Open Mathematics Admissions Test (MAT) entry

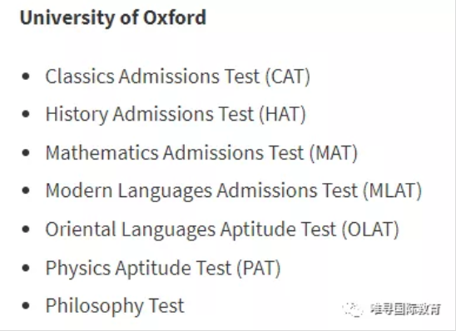[201, 152]
